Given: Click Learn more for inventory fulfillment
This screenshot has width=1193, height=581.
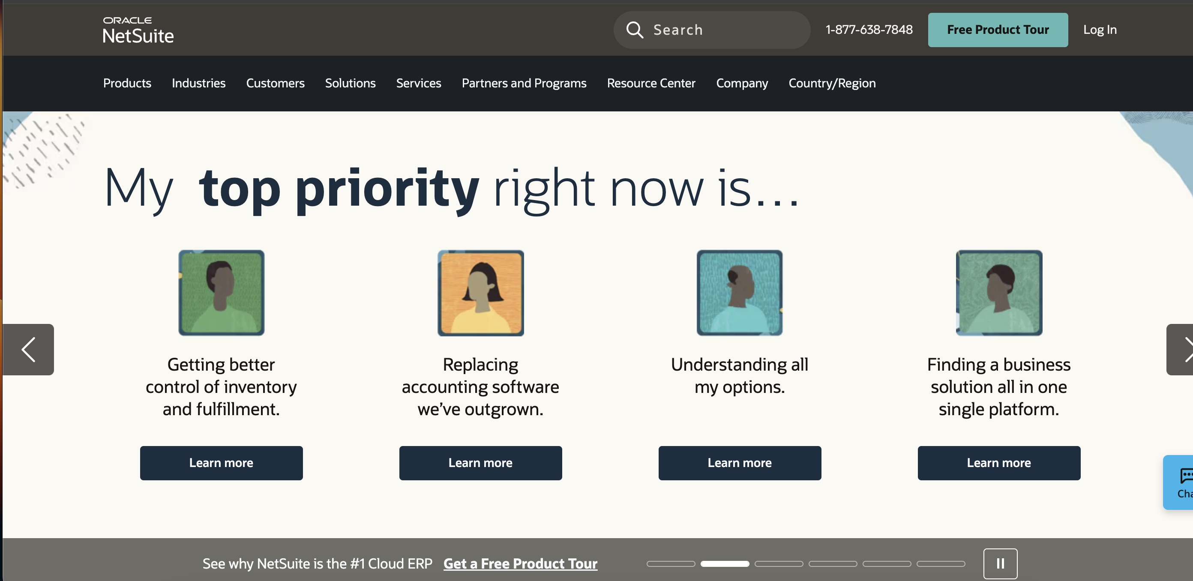Looking at the screenshot, I should [x=221, y=462].
